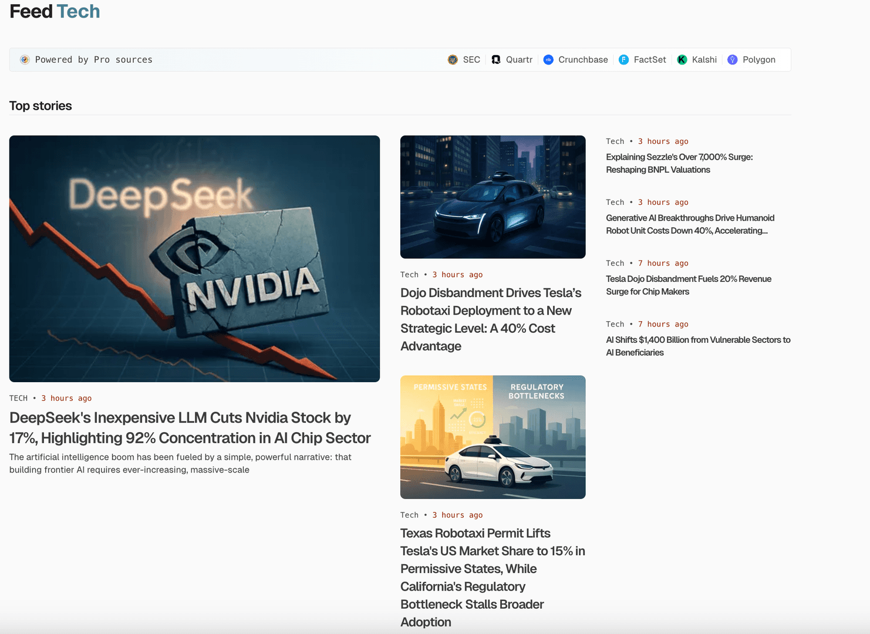870x634 pixels.
Task: Click the Pro sources icon beside Powered by
Action: pyautogui.click(x=25, y=60)
